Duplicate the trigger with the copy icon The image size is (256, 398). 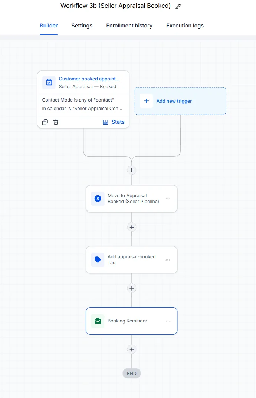(45, 122)
